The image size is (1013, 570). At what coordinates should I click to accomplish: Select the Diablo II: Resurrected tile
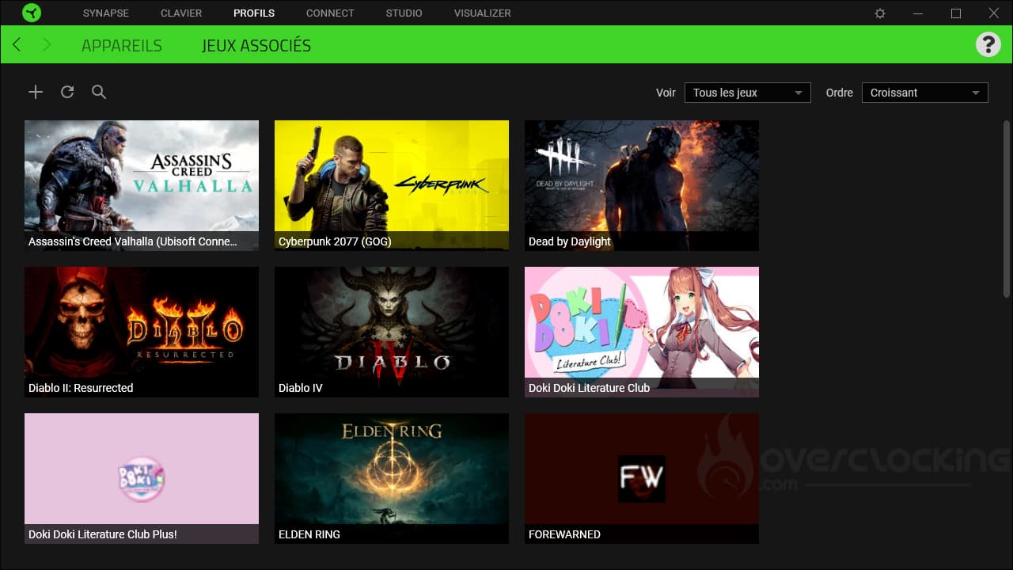(x=142, y=332)
